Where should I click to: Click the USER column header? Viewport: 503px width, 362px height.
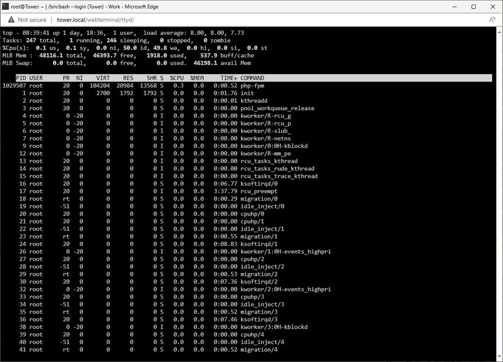pyautogui.click(x=36, y=78)
